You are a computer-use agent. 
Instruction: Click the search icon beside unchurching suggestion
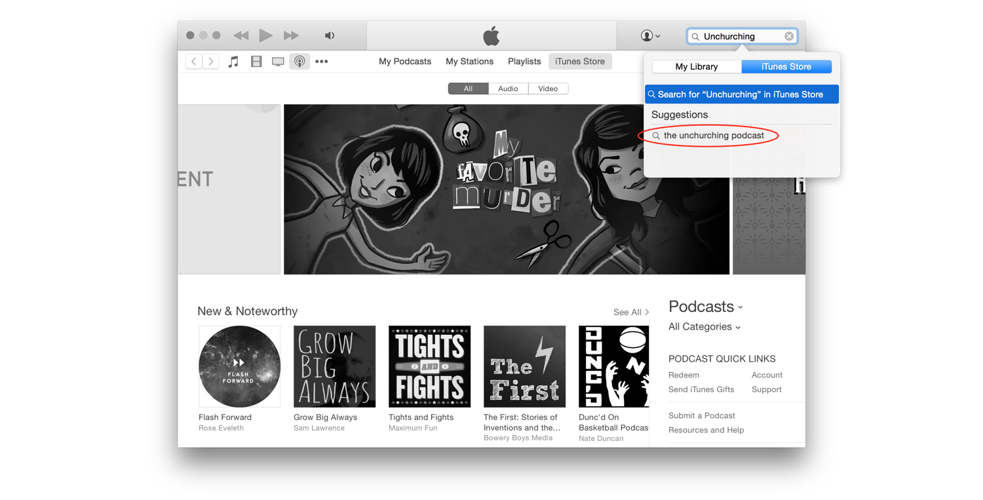pyautogui.click(x=655, y=136)
